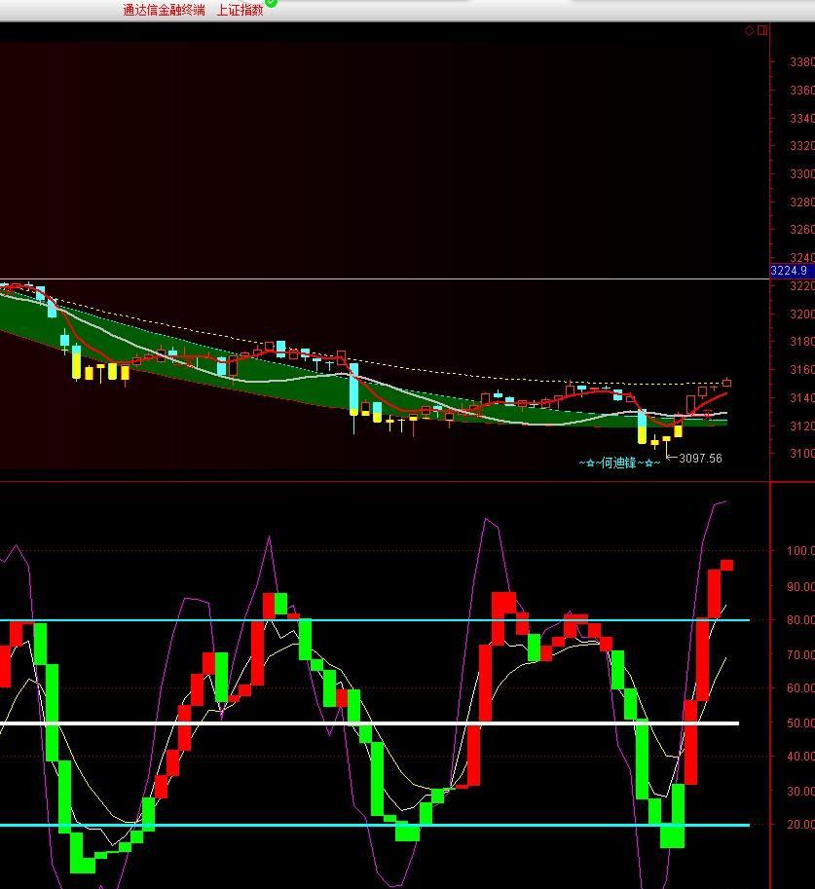The image size is (815, 889).
Task: Click the 3097.56 low-price annotation
Action: [700, 458]
